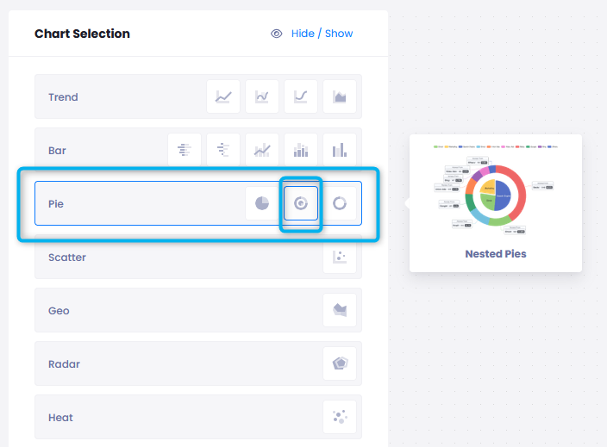Click the Chart Selection panel title

(x=82, y=34)
